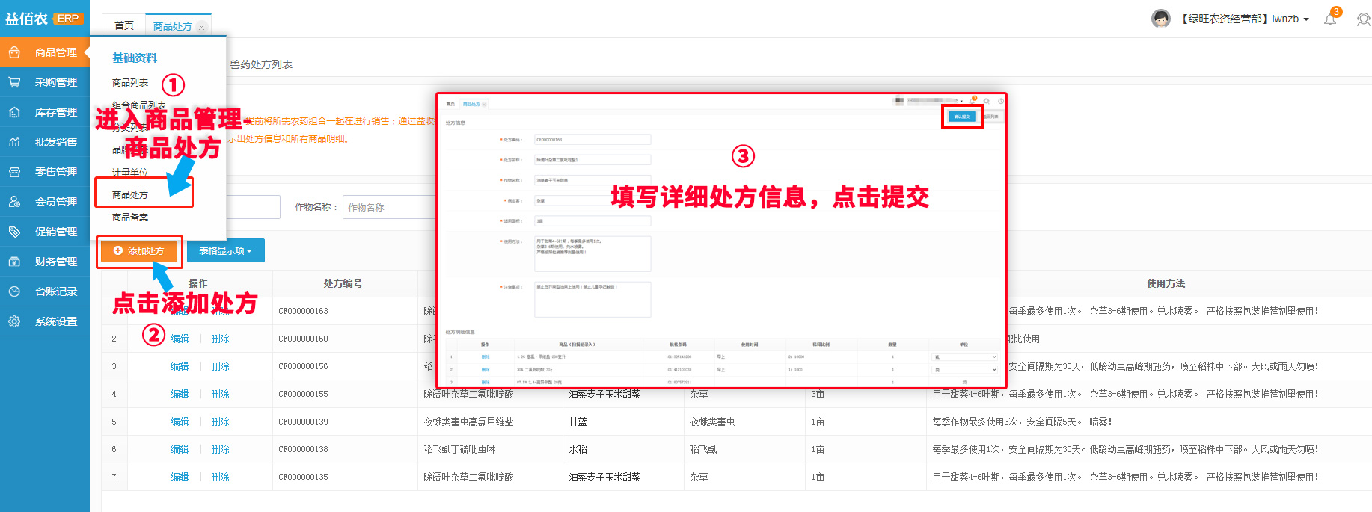Select 商品处方 in the submenu
The width and height of the screenshot is (1372, 512).
coord(130,194)
